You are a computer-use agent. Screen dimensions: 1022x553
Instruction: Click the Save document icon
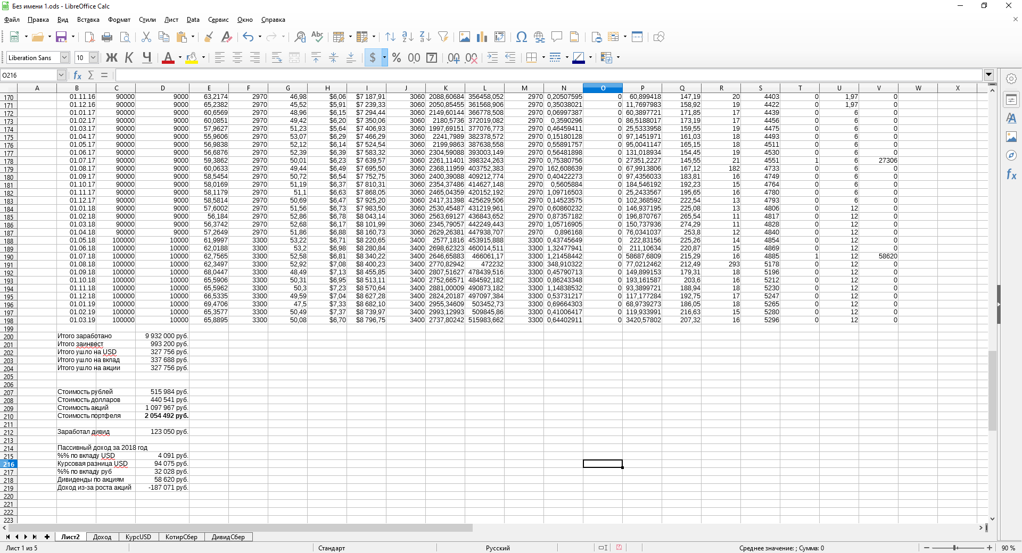click(61, 37)
